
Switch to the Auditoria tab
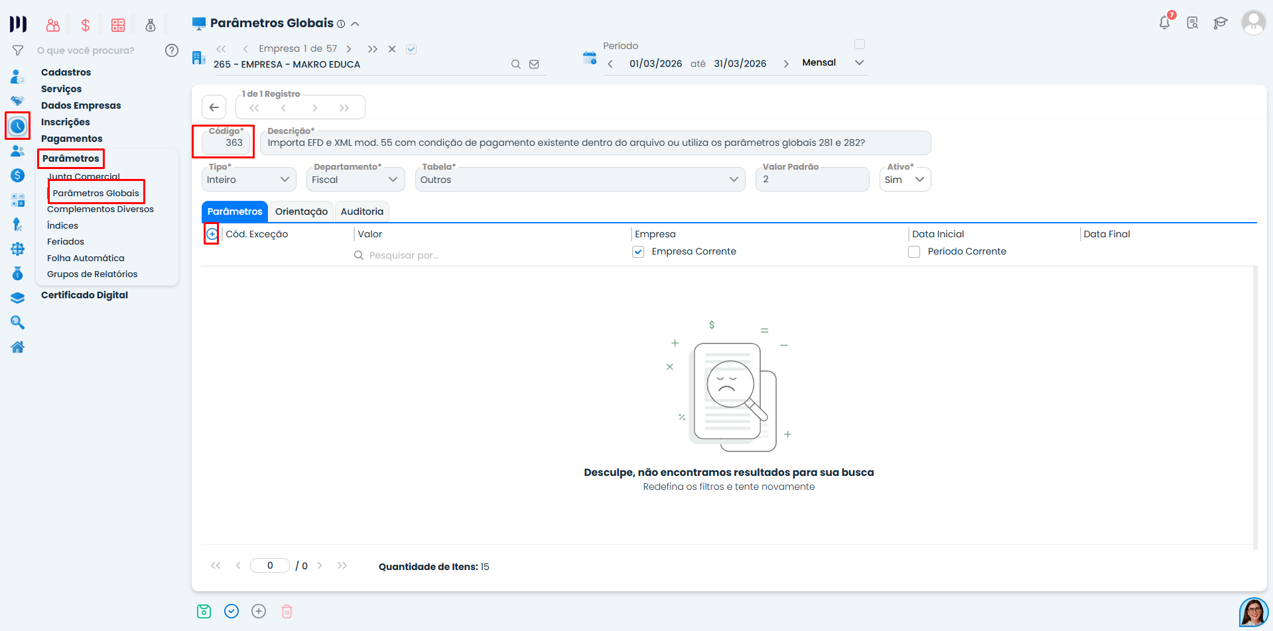(x=362, y=211)
